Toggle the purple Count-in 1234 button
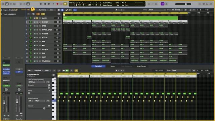Screen dimensions: 215x121 [163, 4]
